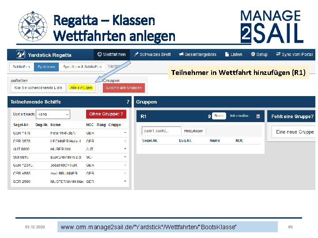Open the Sortiert nach Rang dropdown

coord(53,114)
